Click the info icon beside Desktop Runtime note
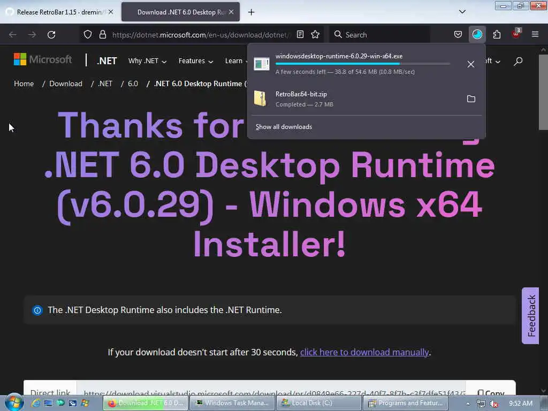This screenshot has height=411, width=548. pos(37,310)
